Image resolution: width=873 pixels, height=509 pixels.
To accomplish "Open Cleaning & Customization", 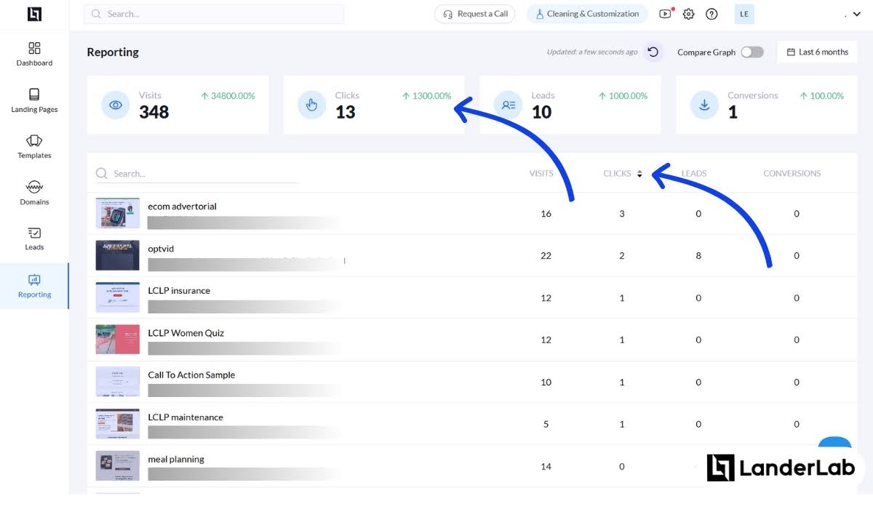I will pos(587,14).
